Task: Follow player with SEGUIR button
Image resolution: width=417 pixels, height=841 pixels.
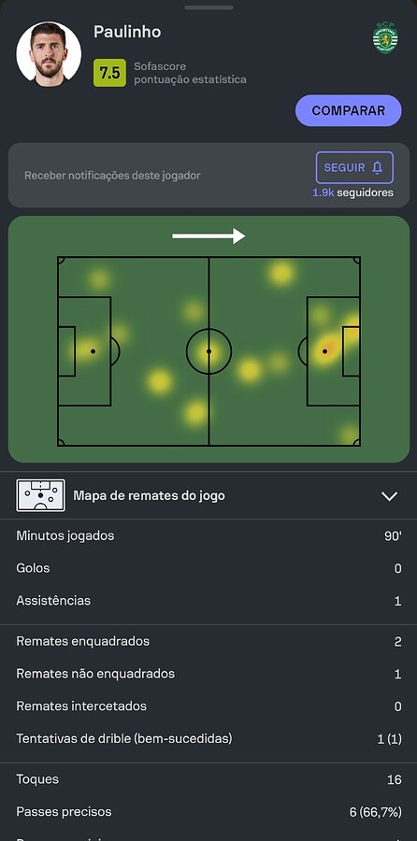Action: [354, 167]
